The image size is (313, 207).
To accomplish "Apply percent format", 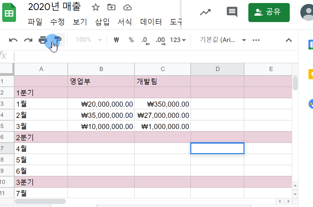I will click(131, 40).
